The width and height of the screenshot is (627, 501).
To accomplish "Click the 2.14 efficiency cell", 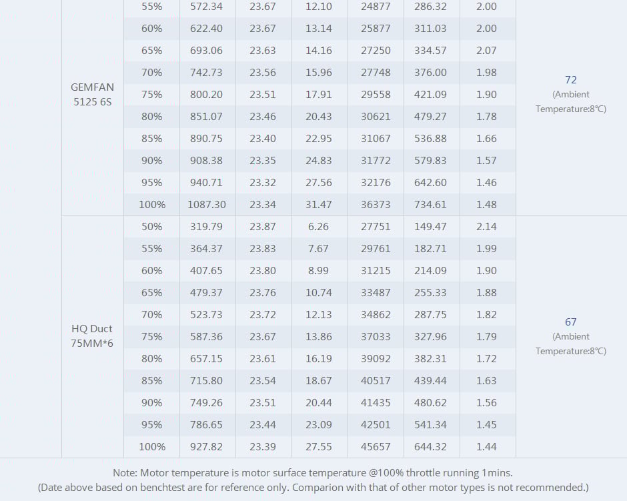I will click(x=486, y=227).
